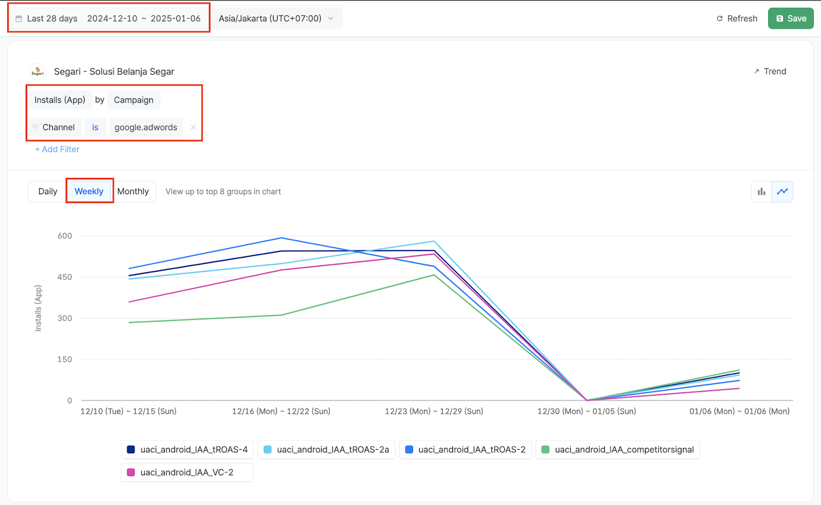Click the tROAS-2a light blue legend swatch
The image size is (821, 505).
(x=267, y=450)
